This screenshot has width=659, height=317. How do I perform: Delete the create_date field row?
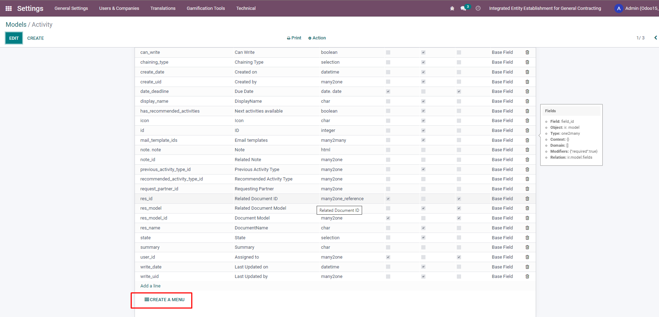click(527, 72)
